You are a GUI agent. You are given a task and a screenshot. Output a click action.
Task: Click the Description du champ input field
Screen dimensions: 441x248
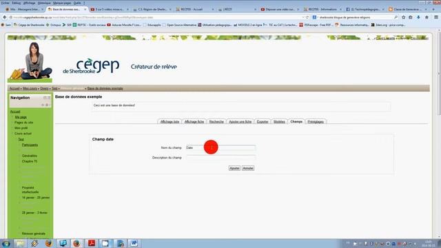(x=220, y=158)
